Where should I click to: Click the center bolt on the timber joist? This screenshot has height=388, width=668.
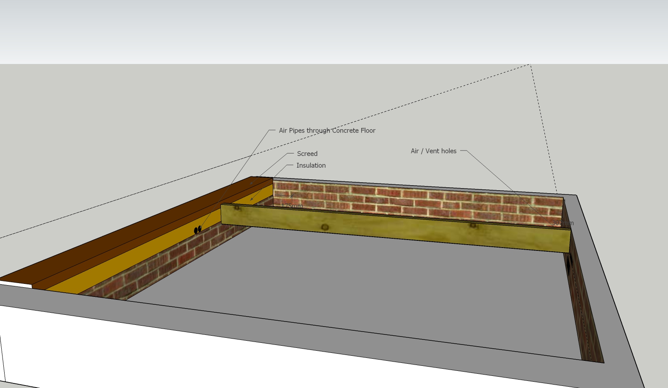click(325, 227)
